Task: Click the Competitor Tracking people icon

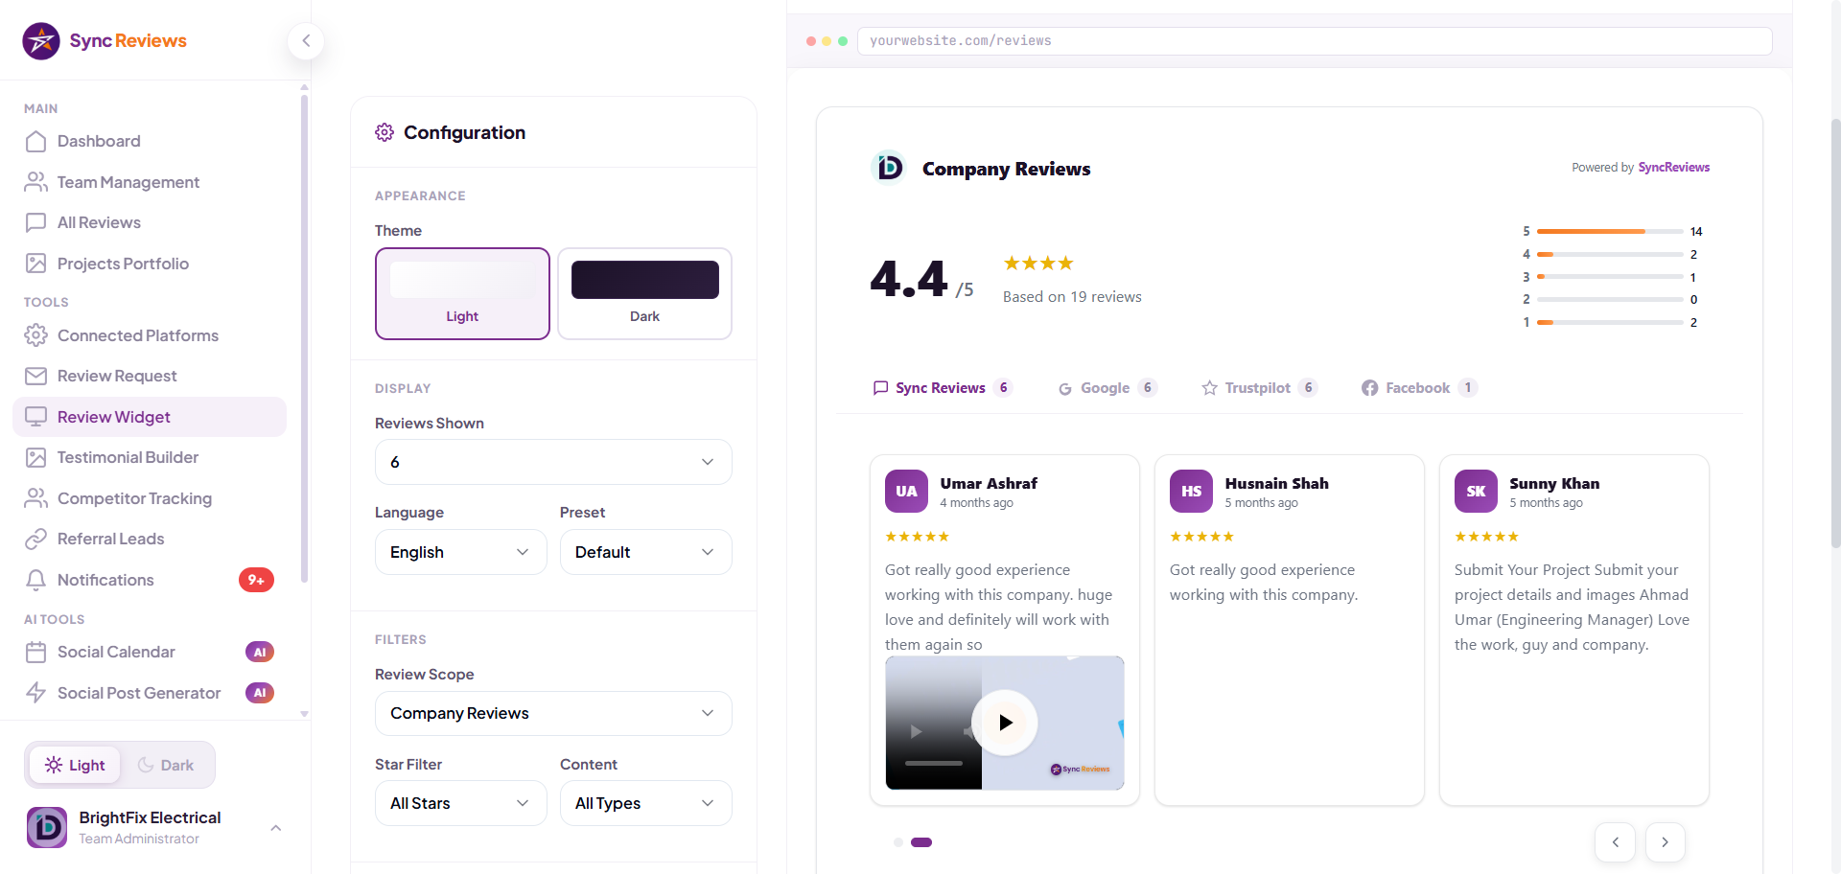Action: (36, 498)
